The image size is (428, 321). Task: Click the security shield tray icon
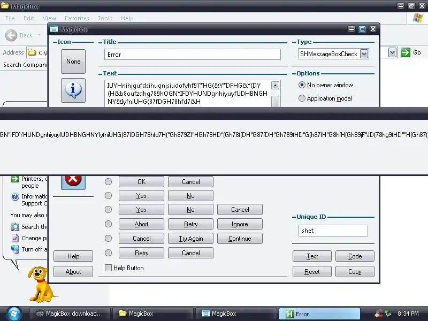point(379,314)
